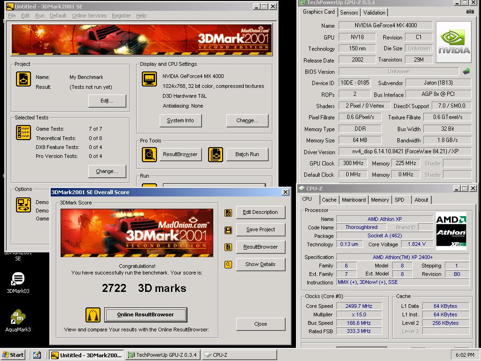The width and height of the screenshot is (481, 361).
Task: Click the BIOS save chip icon in GPU-Z
Action: 466,71
